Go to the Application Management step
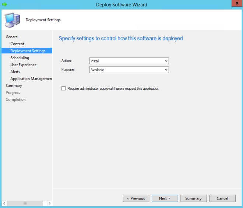Screen dimensions: 243x208 [31, 79]
